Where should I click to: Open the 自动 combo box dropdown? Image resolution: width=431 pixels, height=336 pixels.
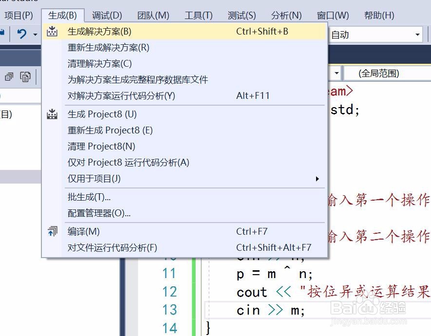coord(417,35)
